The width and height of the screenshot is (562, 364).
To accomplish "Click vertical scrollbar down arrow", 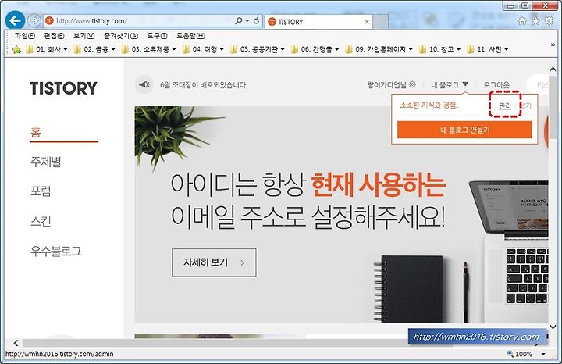I will coord(553,327).
